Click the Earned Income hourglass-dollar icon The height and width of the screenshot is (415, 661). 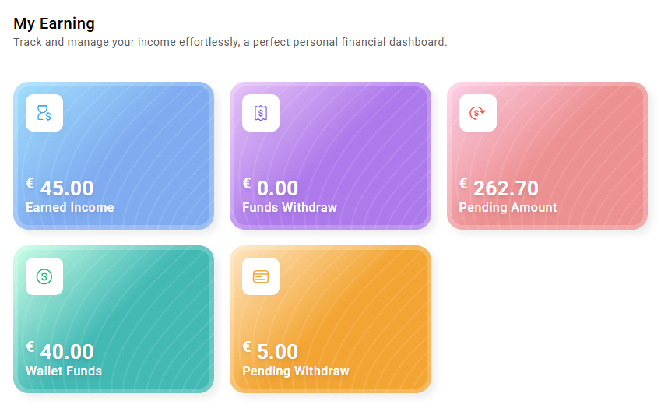(x=44, y=113)
